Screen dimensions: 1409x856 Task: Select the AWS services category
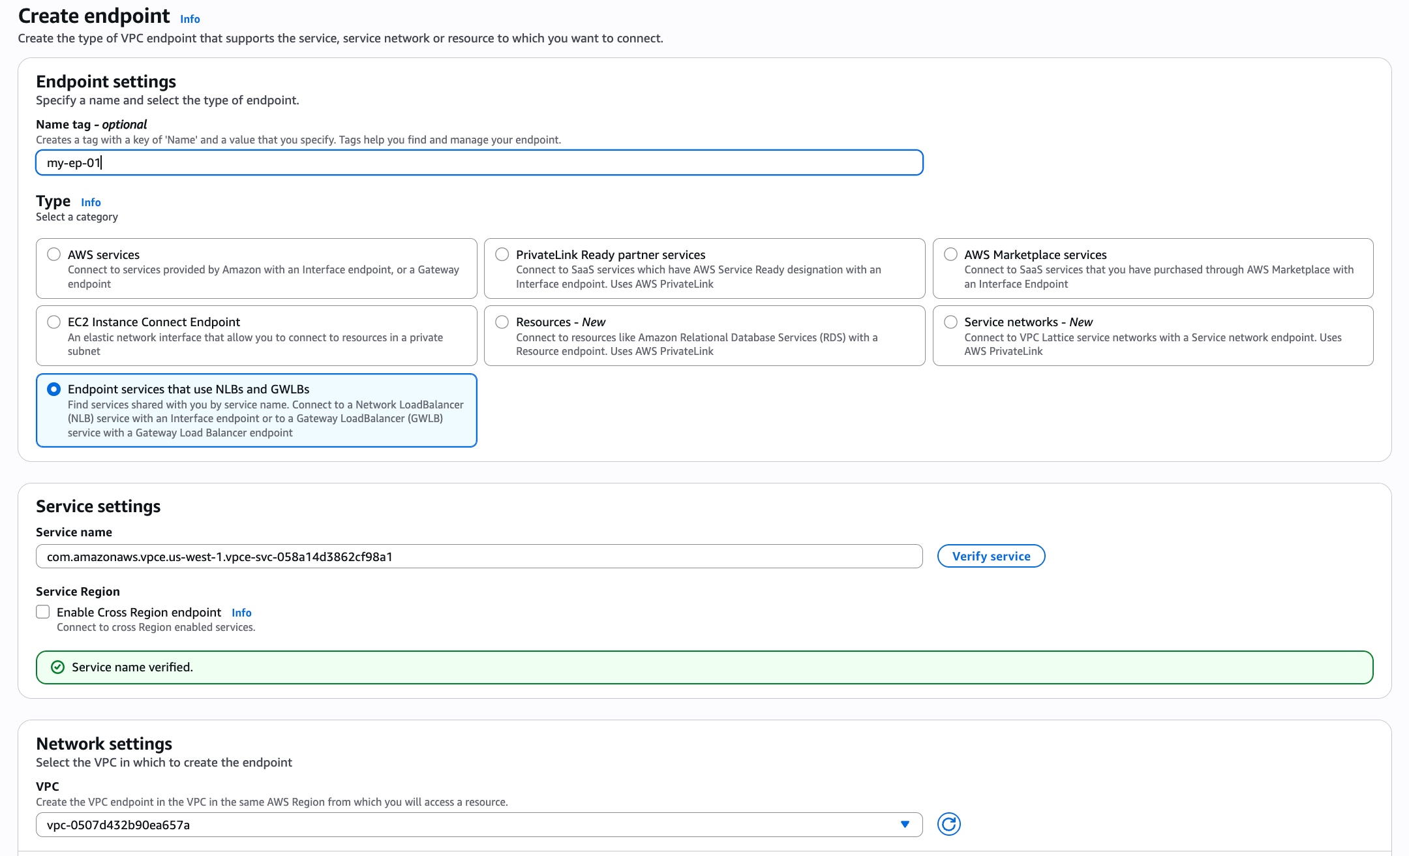tap(52, 254)
